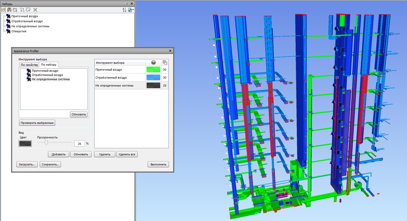
Task: Click the Add Comment speech bubble icon
Action: click(x=28, y=10)
